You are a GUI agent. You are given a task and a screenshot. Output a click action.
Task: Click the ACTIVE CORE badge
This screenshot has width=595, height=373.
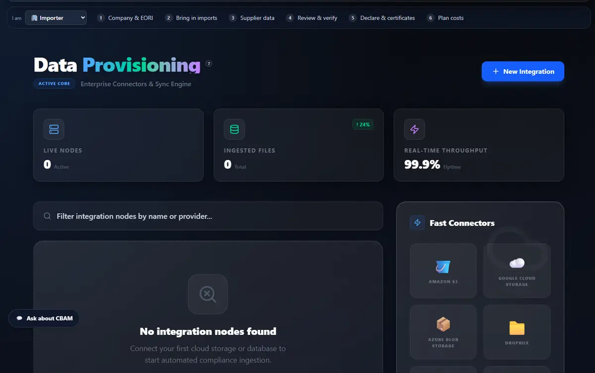(x=55, y=84)
